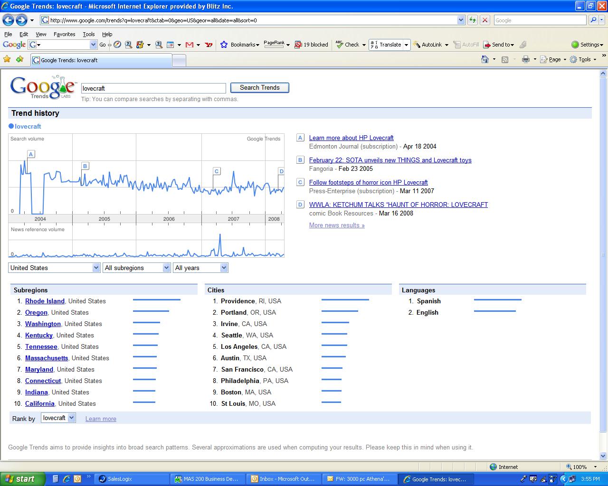
Task: Click the Google Trends Labs logo
Action: point(43,87)
